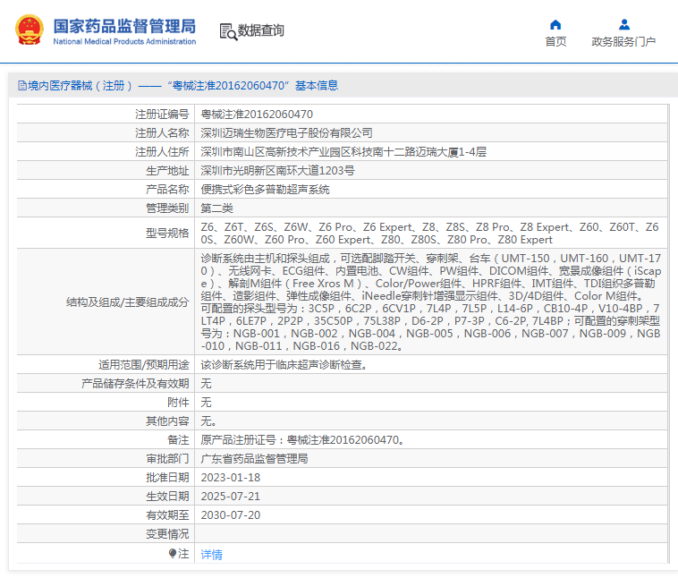Click the approval date 2023-01-18 cell

click(231, 478)
